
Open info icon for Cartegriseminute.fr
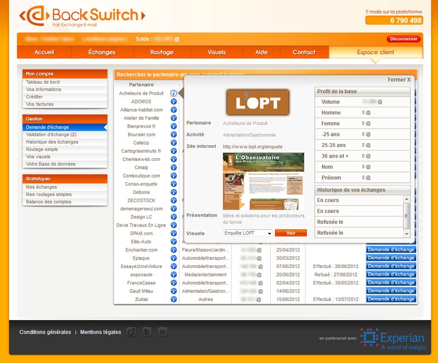173,151
